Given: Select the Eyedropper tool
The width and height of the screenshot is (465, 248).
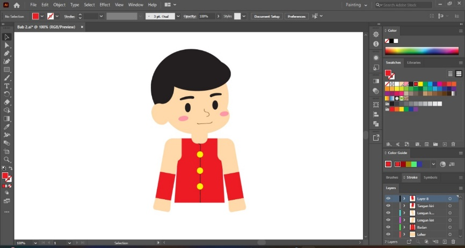Looking at the screenshot, I should pos(6,127).
